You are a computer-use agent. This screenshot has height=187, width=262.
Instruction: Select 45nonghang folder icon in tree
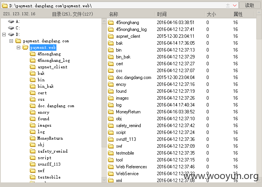32,54
